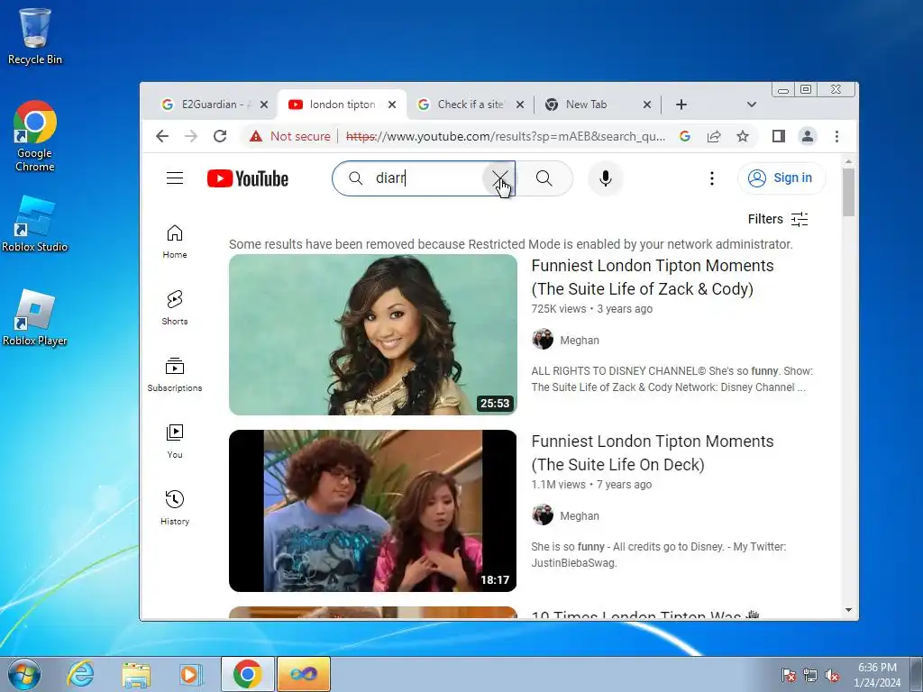Screen dimensions: 923x692
Task: Close the E2Guardian tab
Action: coord(264,105)
